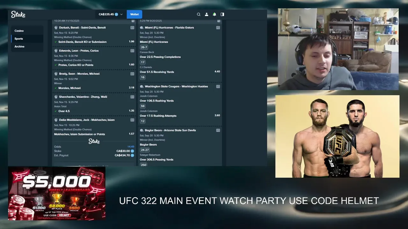Select Casino in the sidebar

27,31
